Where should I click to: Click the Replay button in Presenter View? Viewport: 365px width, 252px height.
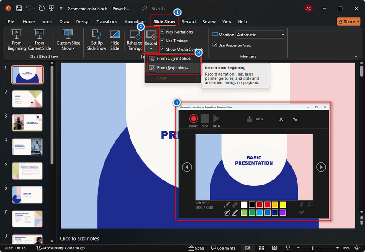(x=216, y=118)
